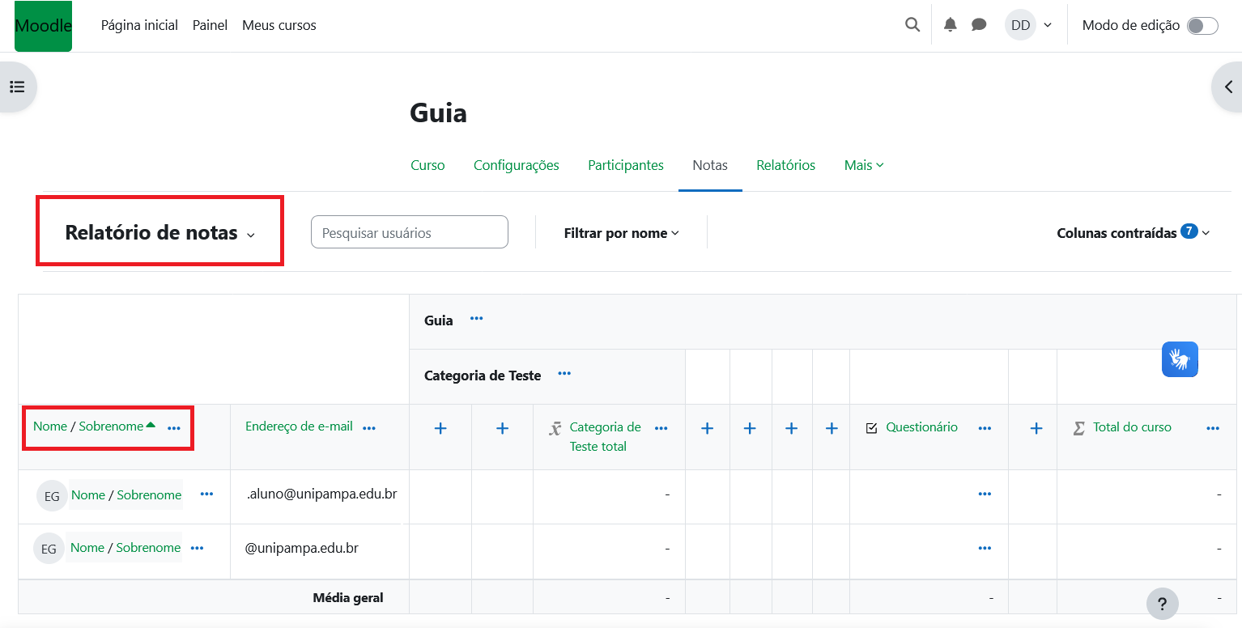1242x628 pixels.
Task: Open the messages chat bubble icon
Action: 979,25
